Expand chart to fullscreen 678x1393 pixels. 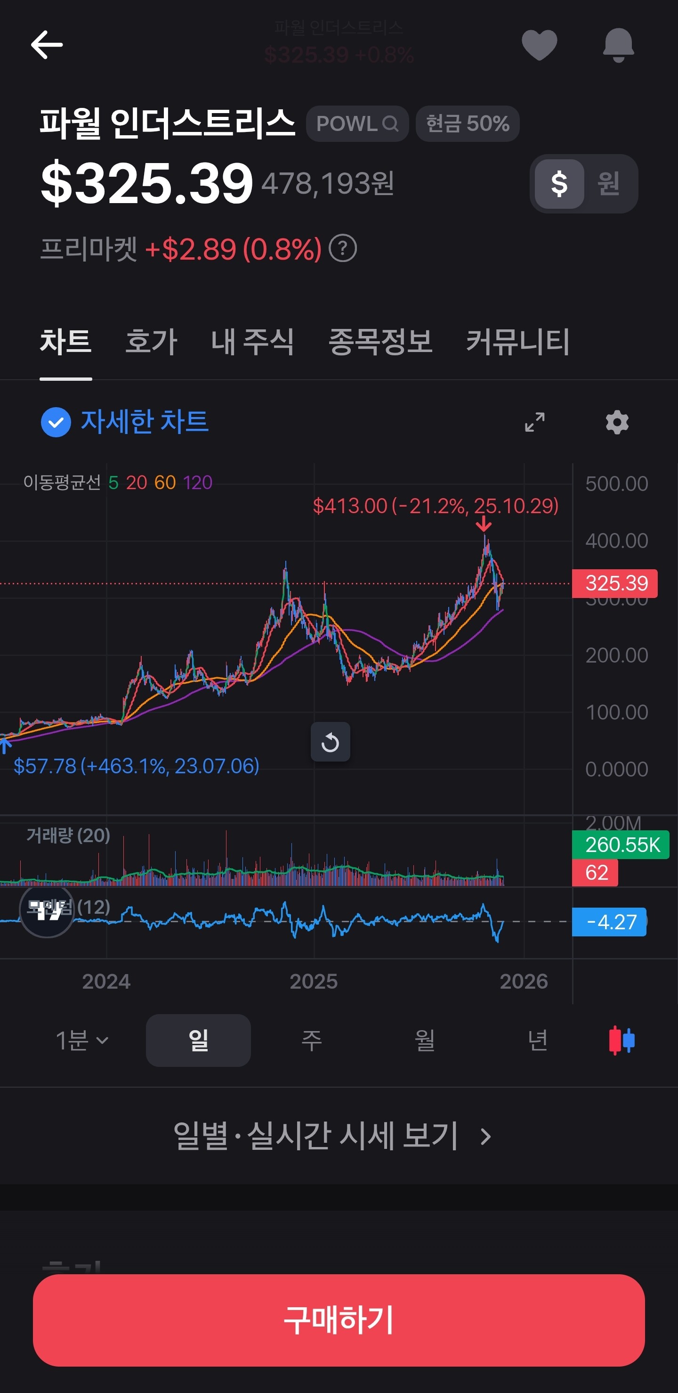pos(535,422)
